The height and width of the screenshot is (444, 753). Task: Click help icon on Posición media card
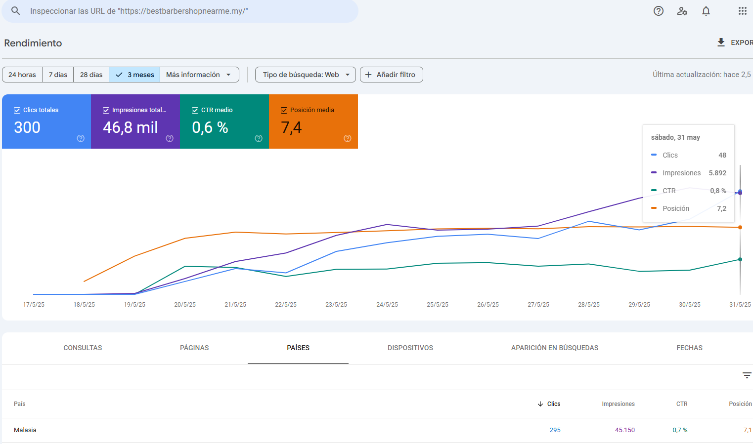click(x=348, y=138)
